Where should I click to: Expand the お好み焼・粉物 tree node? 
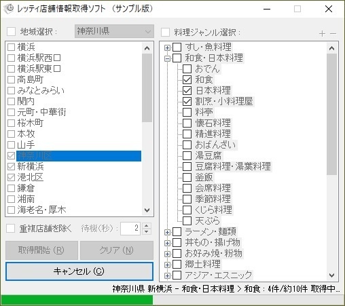[x=167, y=254]
